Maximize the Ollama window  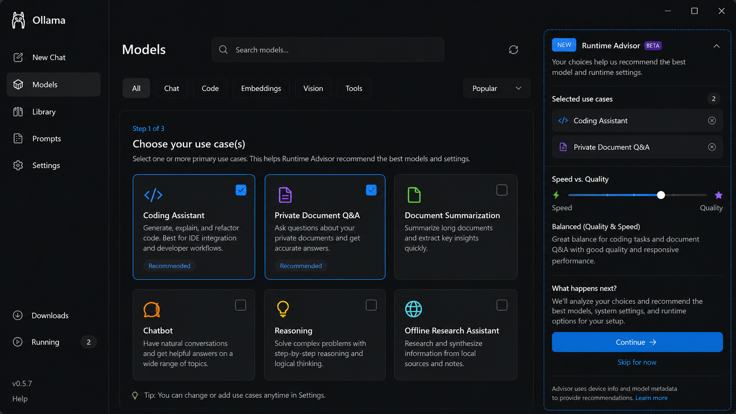[x=694, y=11]
